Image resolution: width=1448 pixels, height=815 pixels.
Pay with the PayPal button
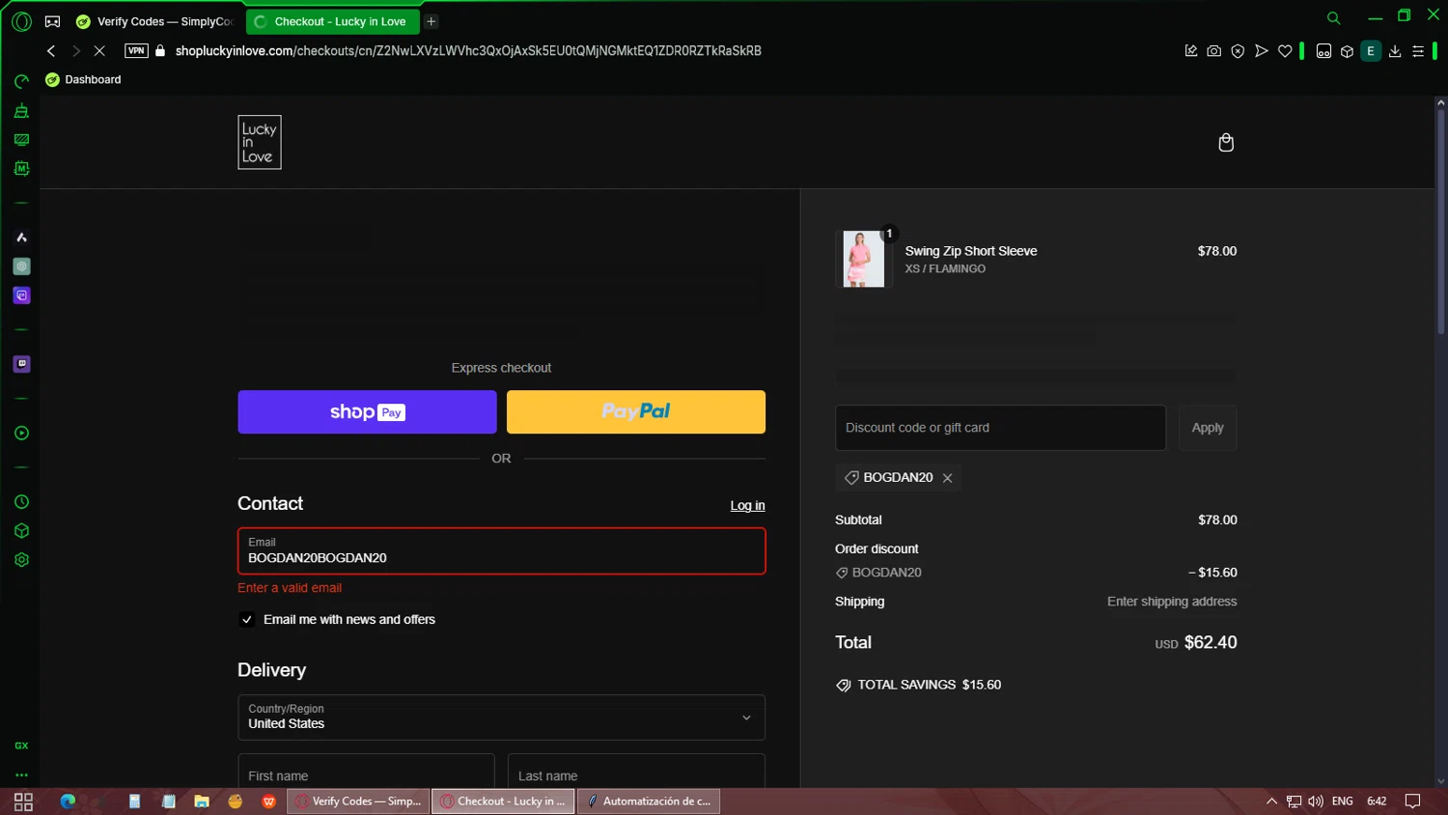click(636, 412)
